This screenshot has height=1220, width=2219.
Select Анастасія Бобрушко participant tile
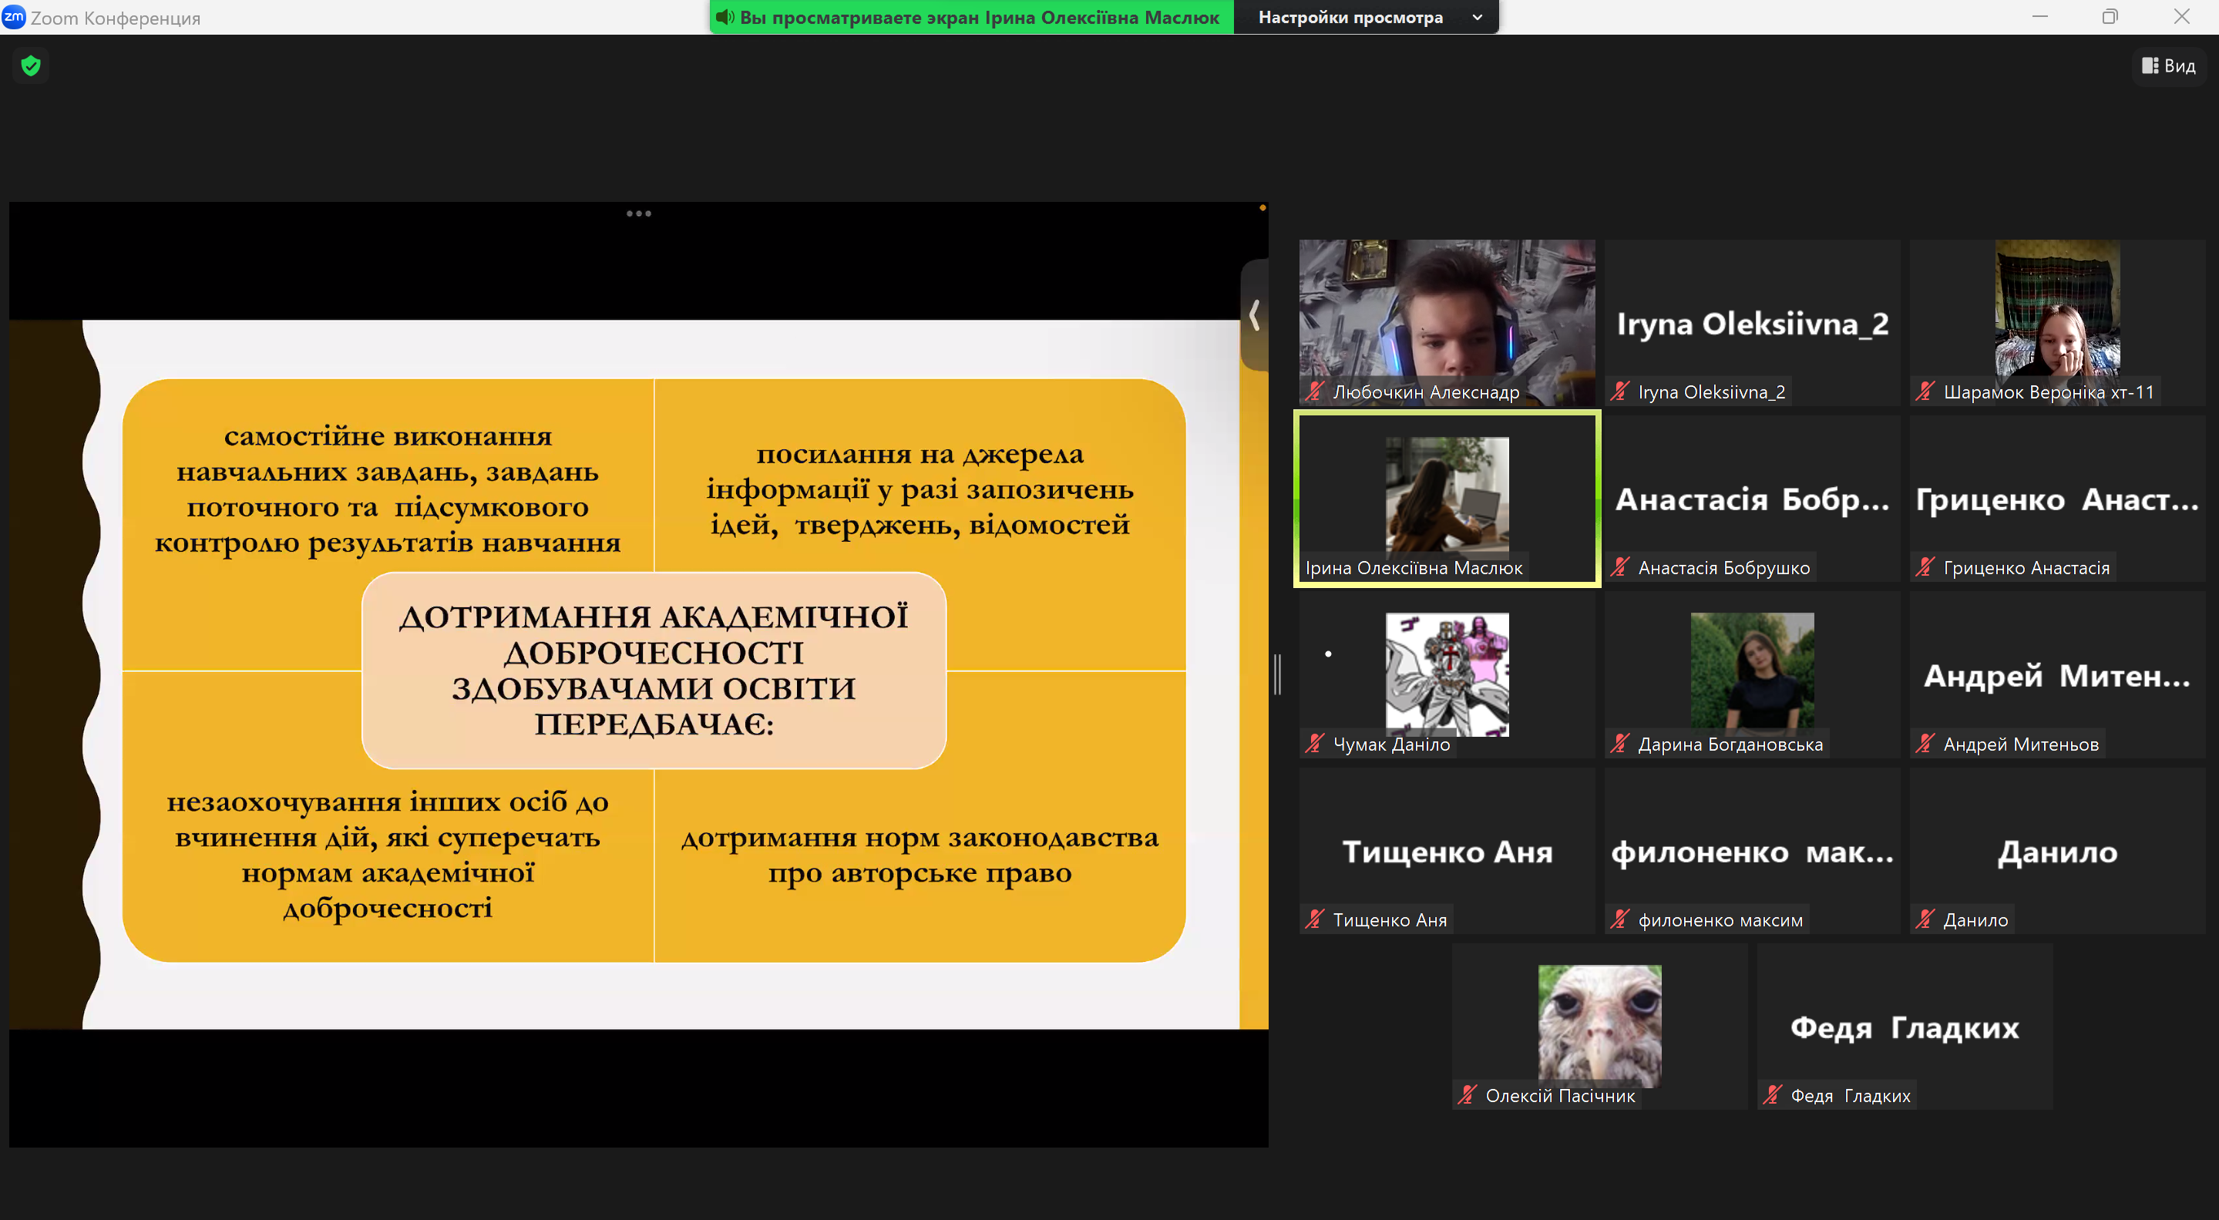click(x=1752, y=499)
